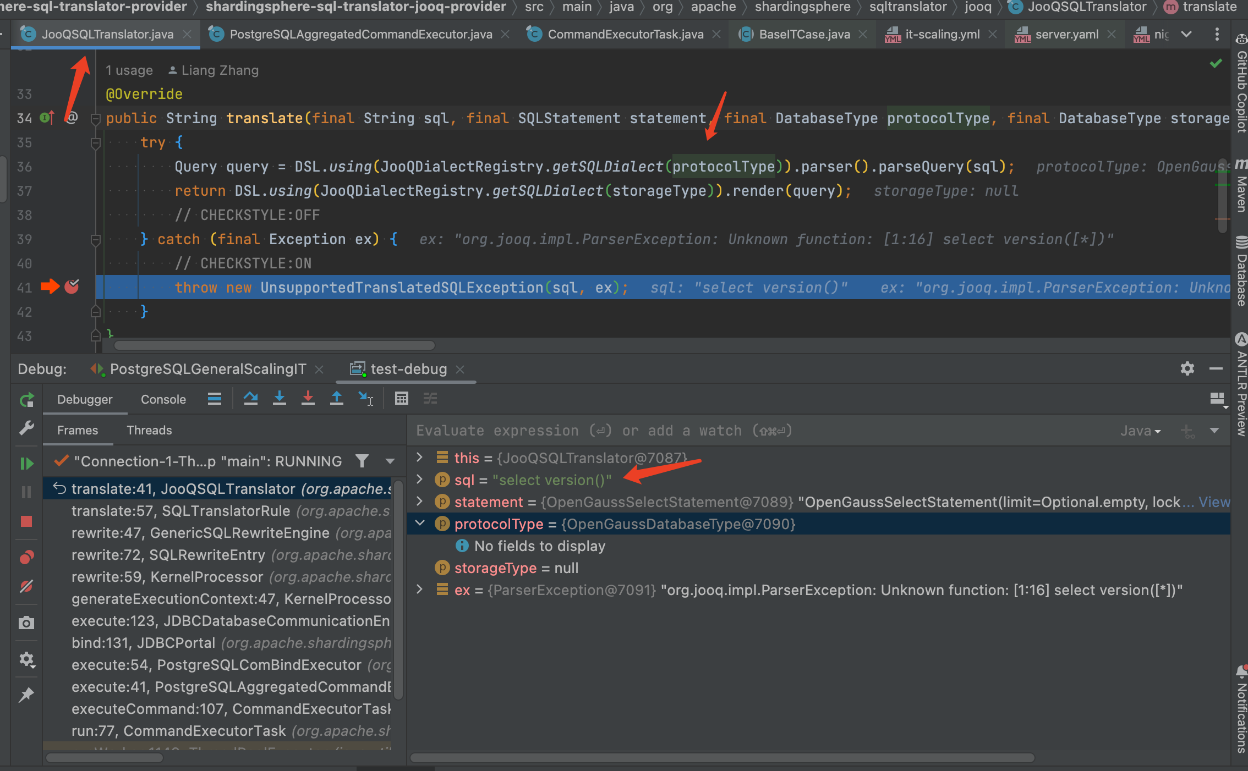Switch to the Console tab
The width and height of the screenshot is (1248, 771).
tap(163, 399)
